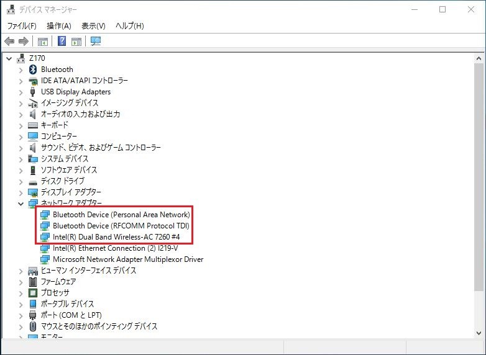486x355 pixels.
Task: Expand the キーボード category
Action: 21,125
